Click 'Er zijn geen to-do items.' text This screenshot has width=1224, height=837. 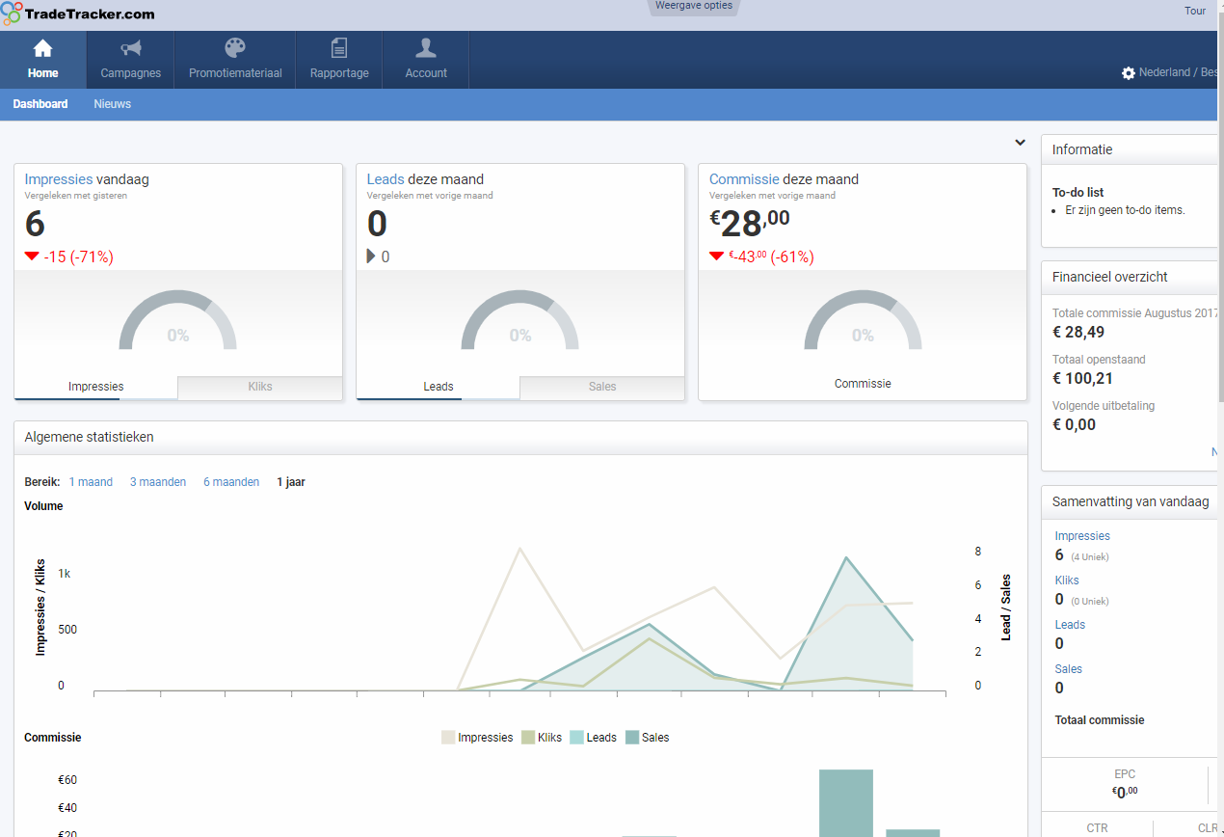click(1125, 210)
